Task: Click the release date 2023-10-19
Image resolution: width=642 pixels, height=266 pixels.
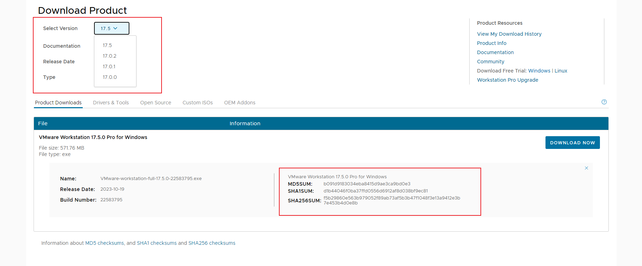Action: pyautogui.click(x=112, y=189)
